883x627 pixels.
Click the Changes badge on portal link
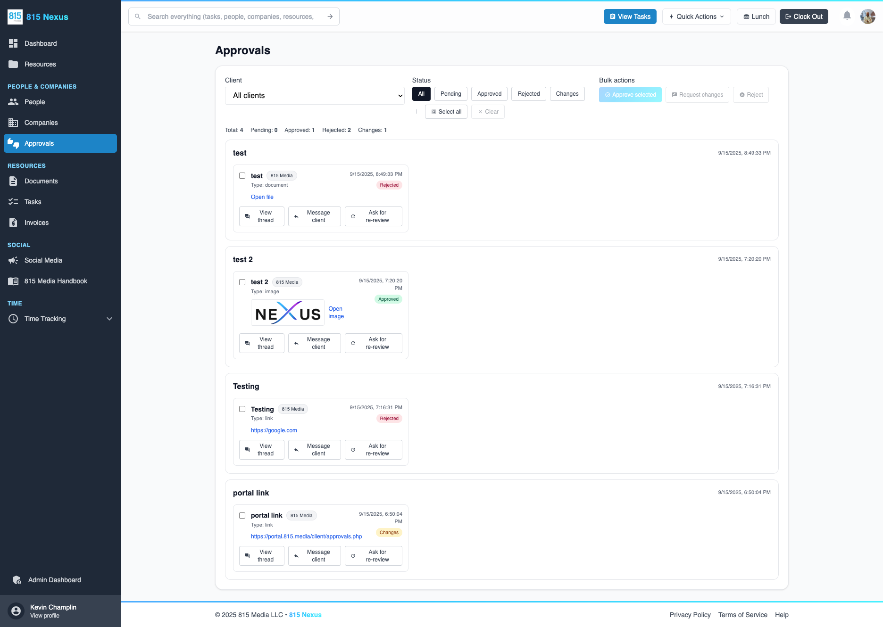coord(389,533)
